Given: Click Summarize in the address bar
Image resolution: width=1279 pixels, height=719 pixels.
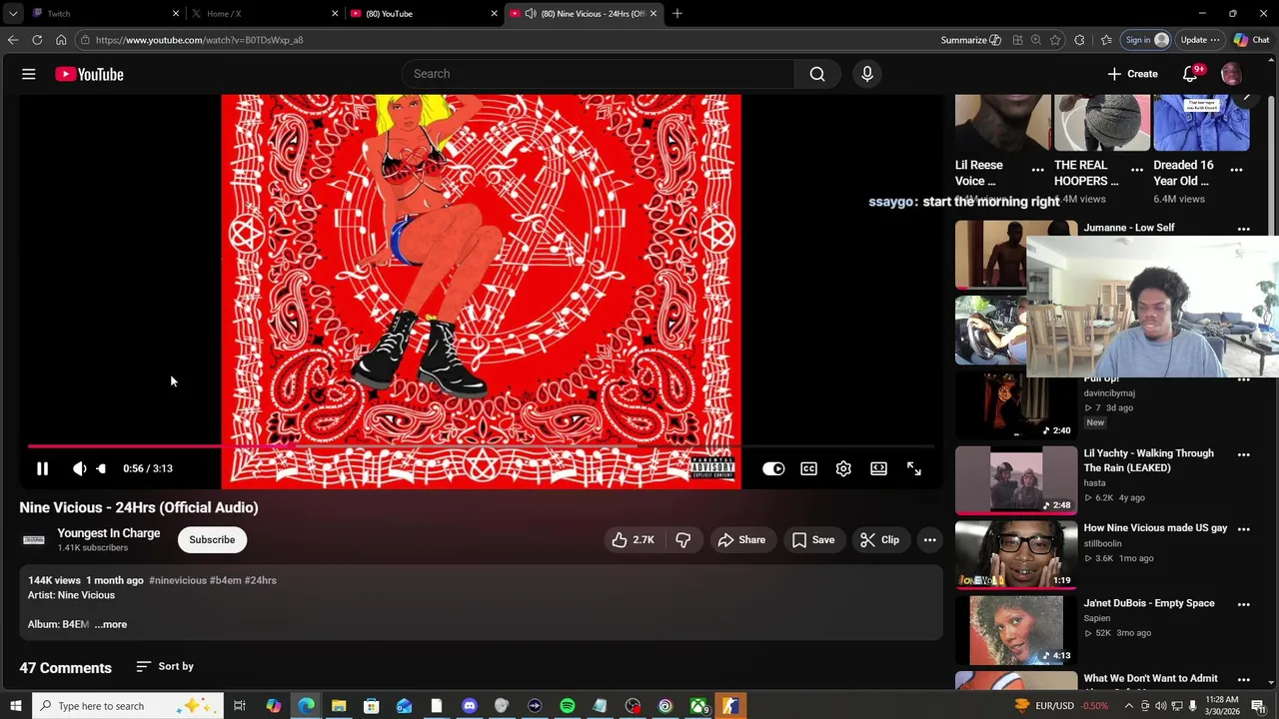Looking at the screenshot, I should click(970, 40).
